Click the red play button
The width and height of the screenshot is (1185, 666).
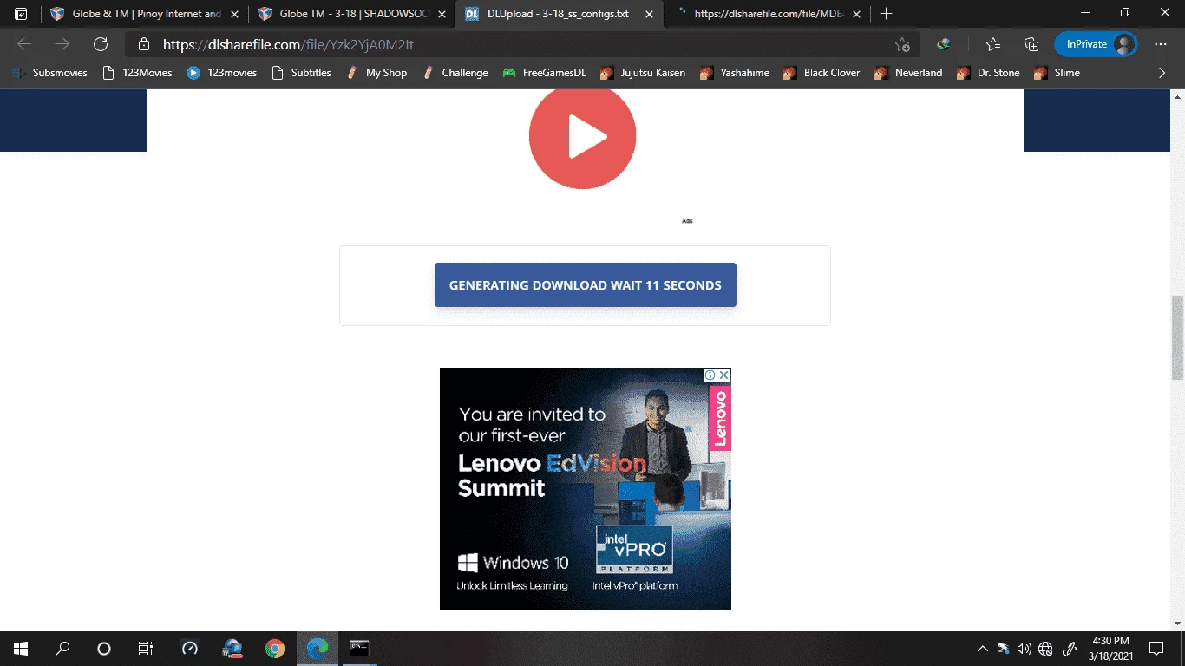[583, 136]
